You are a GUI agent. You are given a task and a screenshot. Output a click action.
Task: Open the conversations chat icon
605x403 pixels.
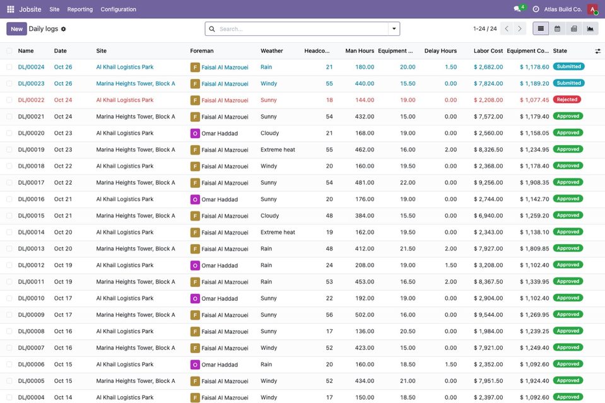(x=517, y=9)
